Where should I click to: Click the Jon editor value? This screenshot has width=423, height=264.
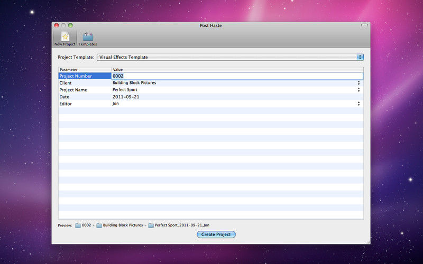point(115,103)
